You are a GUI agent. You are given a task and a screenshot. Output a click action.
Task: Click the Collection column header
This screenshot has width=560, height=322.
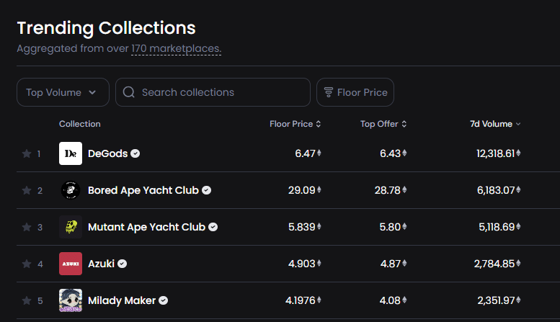(x=80, y=124)
